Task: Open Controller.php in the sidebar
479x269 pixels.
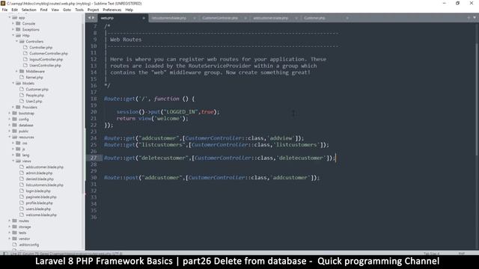Action: (x=41, y=47)
